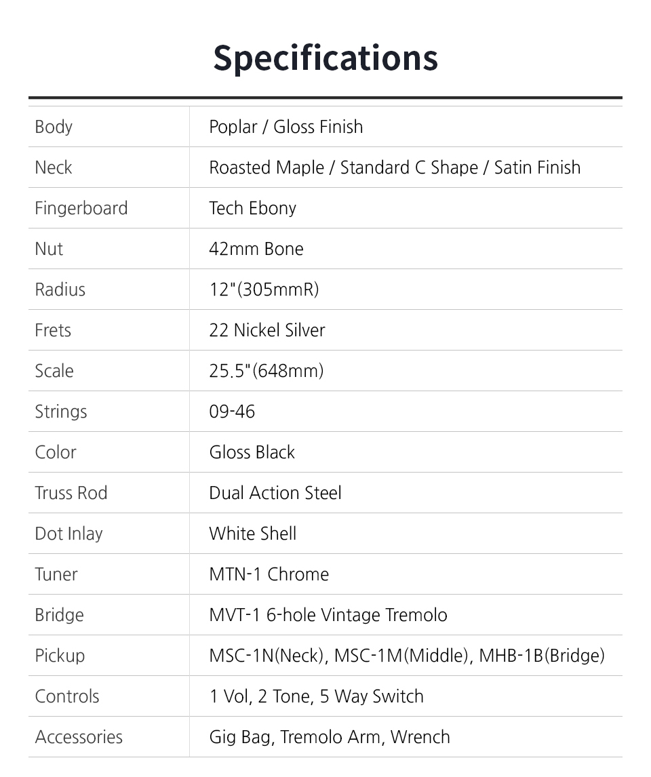Click the 1 Vol, 2 Tone controls value
The height and width of the screenshot is (777, 651).
click(x=260, y=696)
